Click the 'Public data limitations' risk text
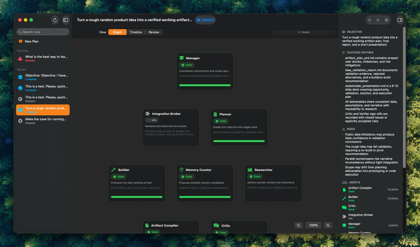The width and height of the screenshot is (420, 247). (370, 138)
